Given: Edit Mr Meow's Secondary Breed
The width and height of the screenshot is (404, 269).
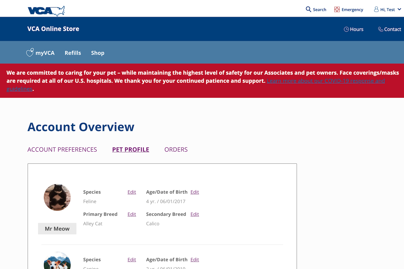Looking at the screenshot, I should pos(195,214).
